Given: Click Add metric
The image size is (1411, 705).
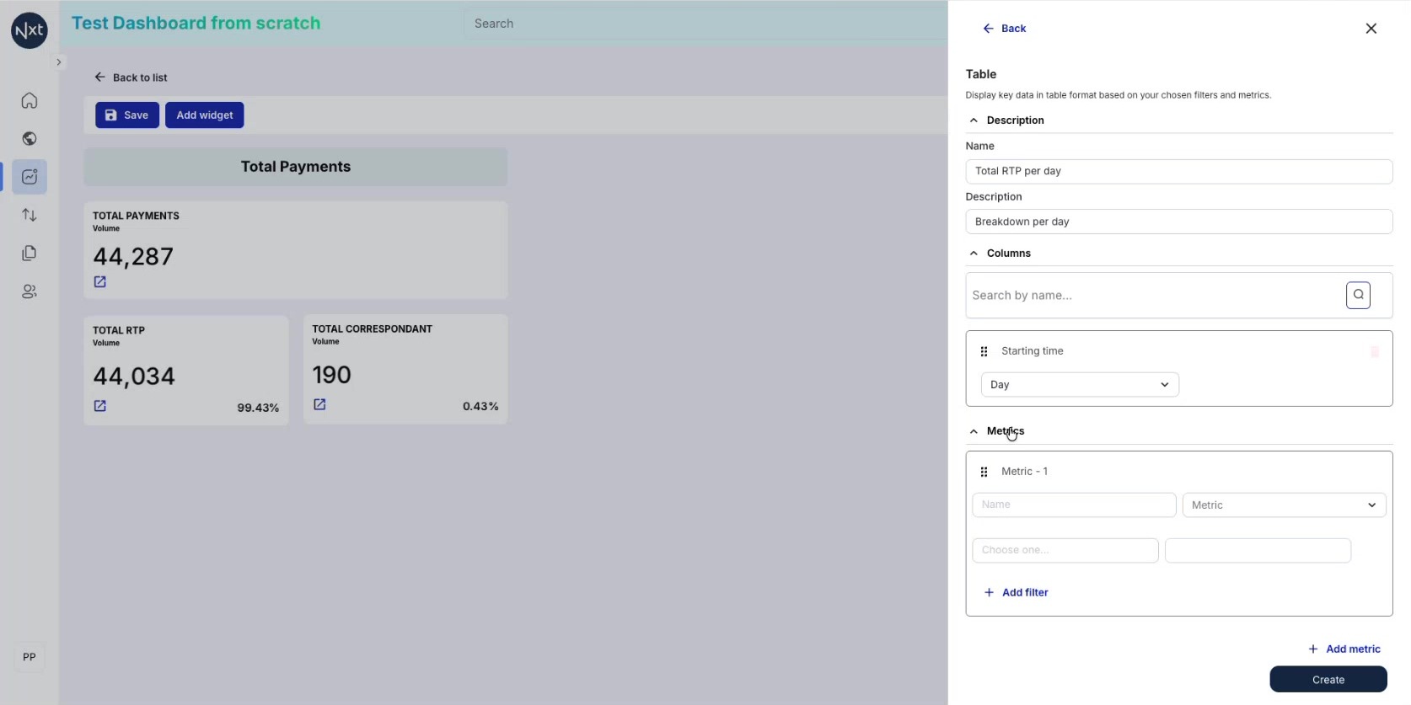Looking at the screenshot, I should point(1344,649).
